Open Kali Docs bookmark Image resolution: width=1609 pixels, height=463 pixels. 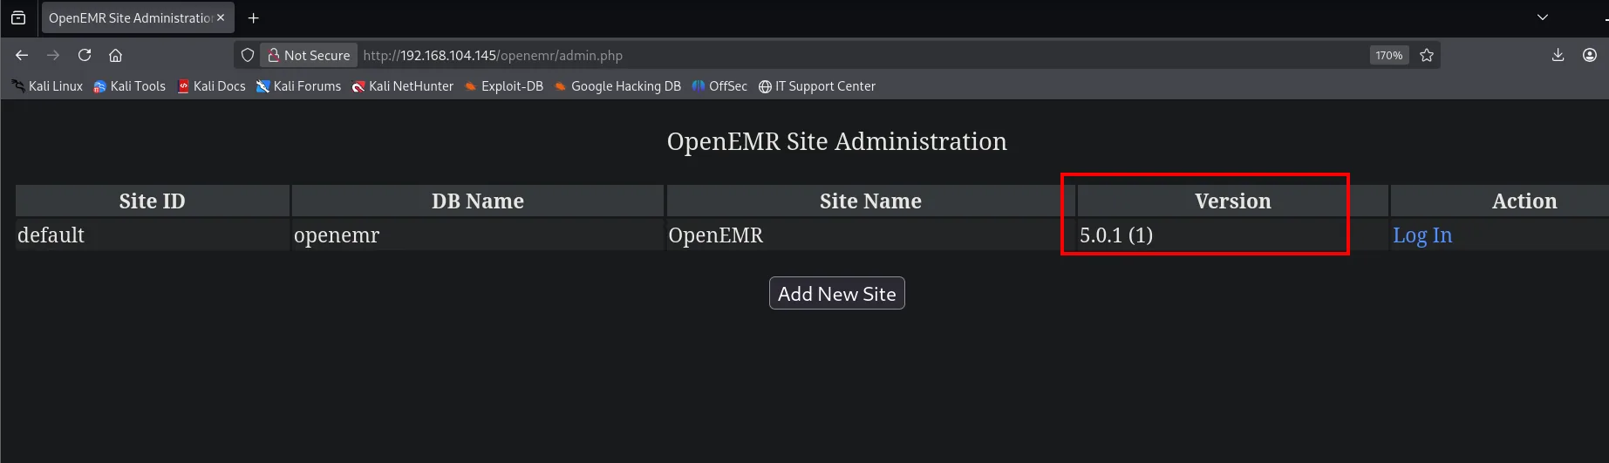pyautogui.click(x=211, y=86)
